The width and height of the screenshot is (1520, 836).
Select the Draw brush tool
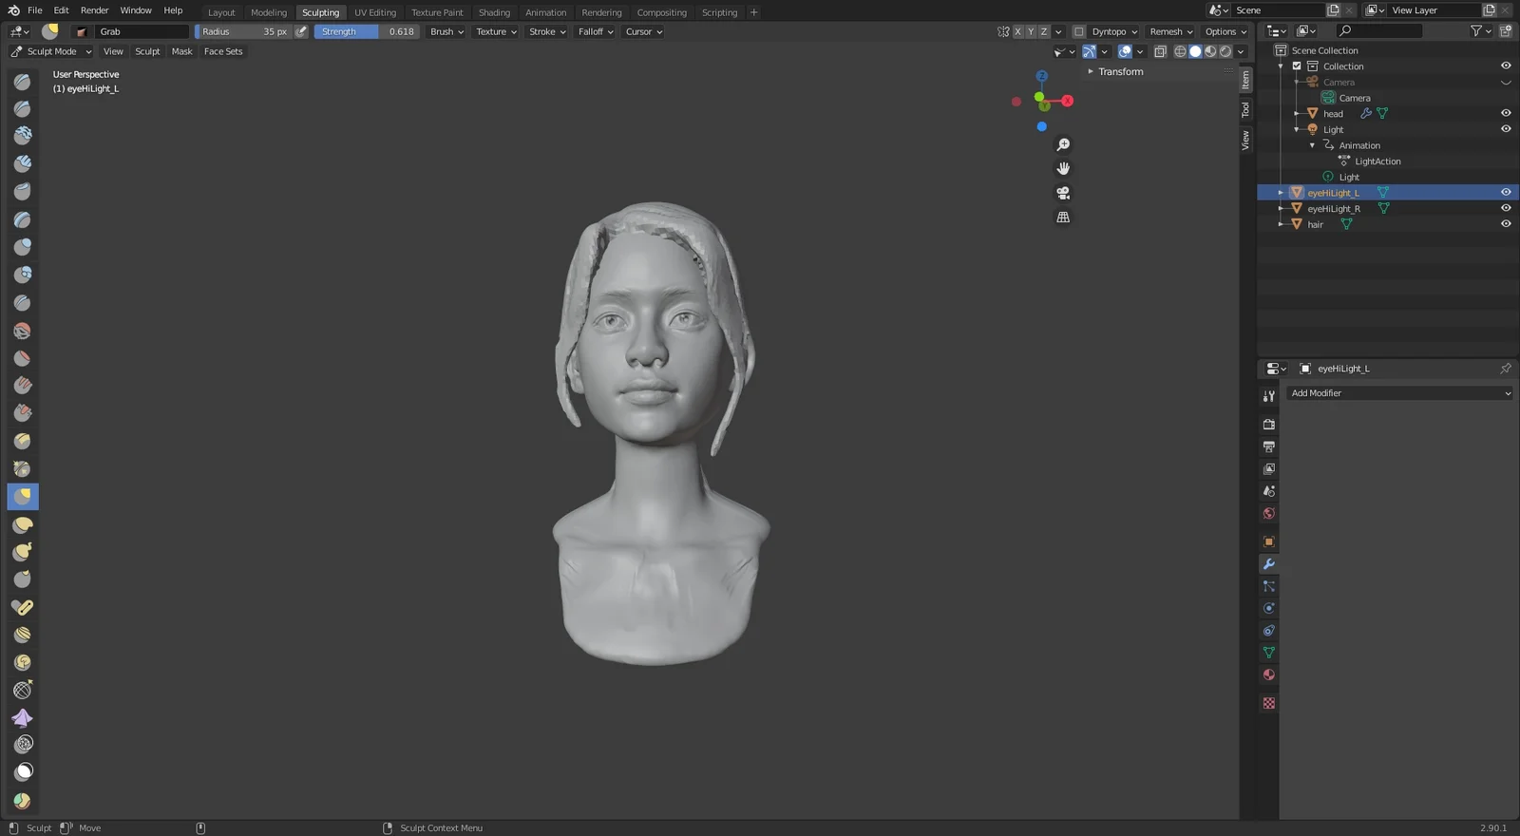[22, 82]
